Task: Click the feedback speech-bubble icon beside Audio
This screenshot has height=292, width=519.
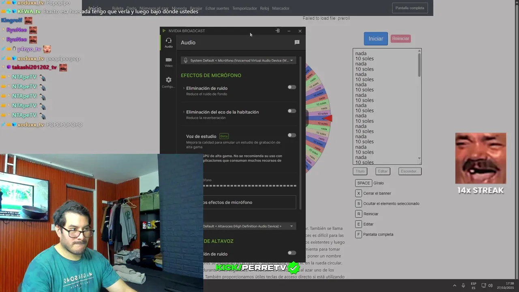Action: [297, 42]
